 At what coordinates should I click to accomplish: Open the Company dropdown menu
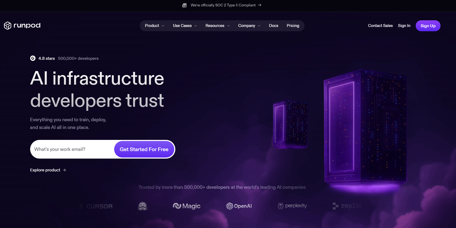pos(249,26)
